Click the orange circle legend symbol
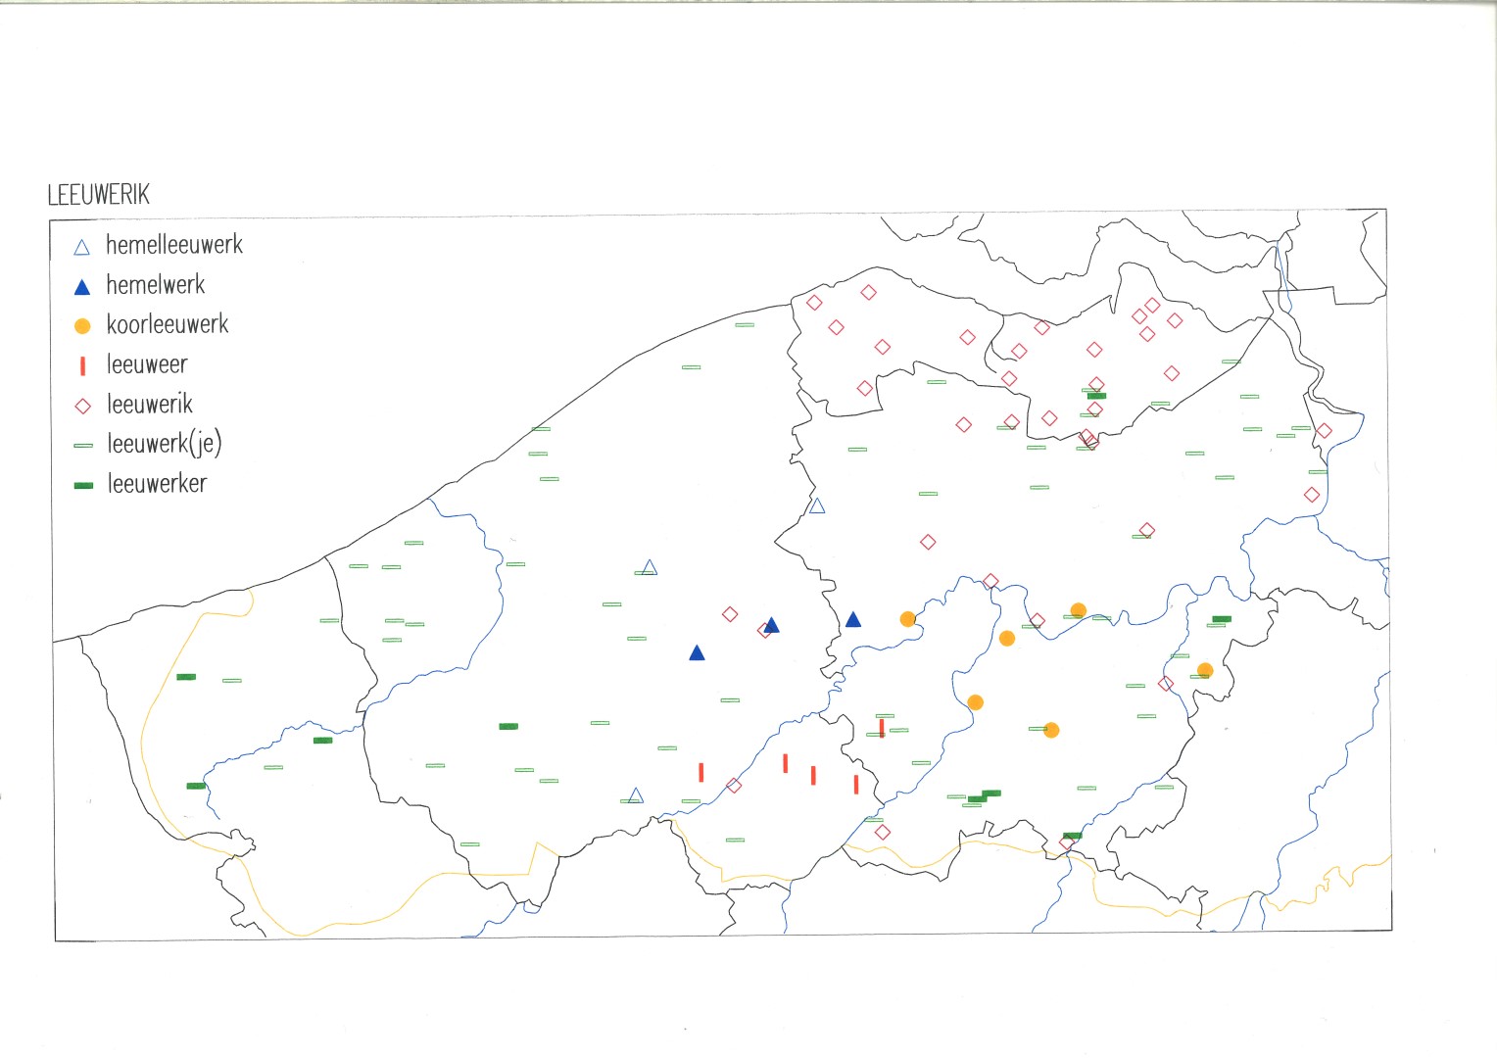 tap(82, 326)
